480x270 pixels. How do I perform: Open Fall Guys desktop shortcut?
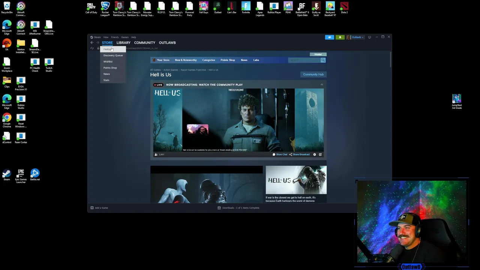(204, 8)
